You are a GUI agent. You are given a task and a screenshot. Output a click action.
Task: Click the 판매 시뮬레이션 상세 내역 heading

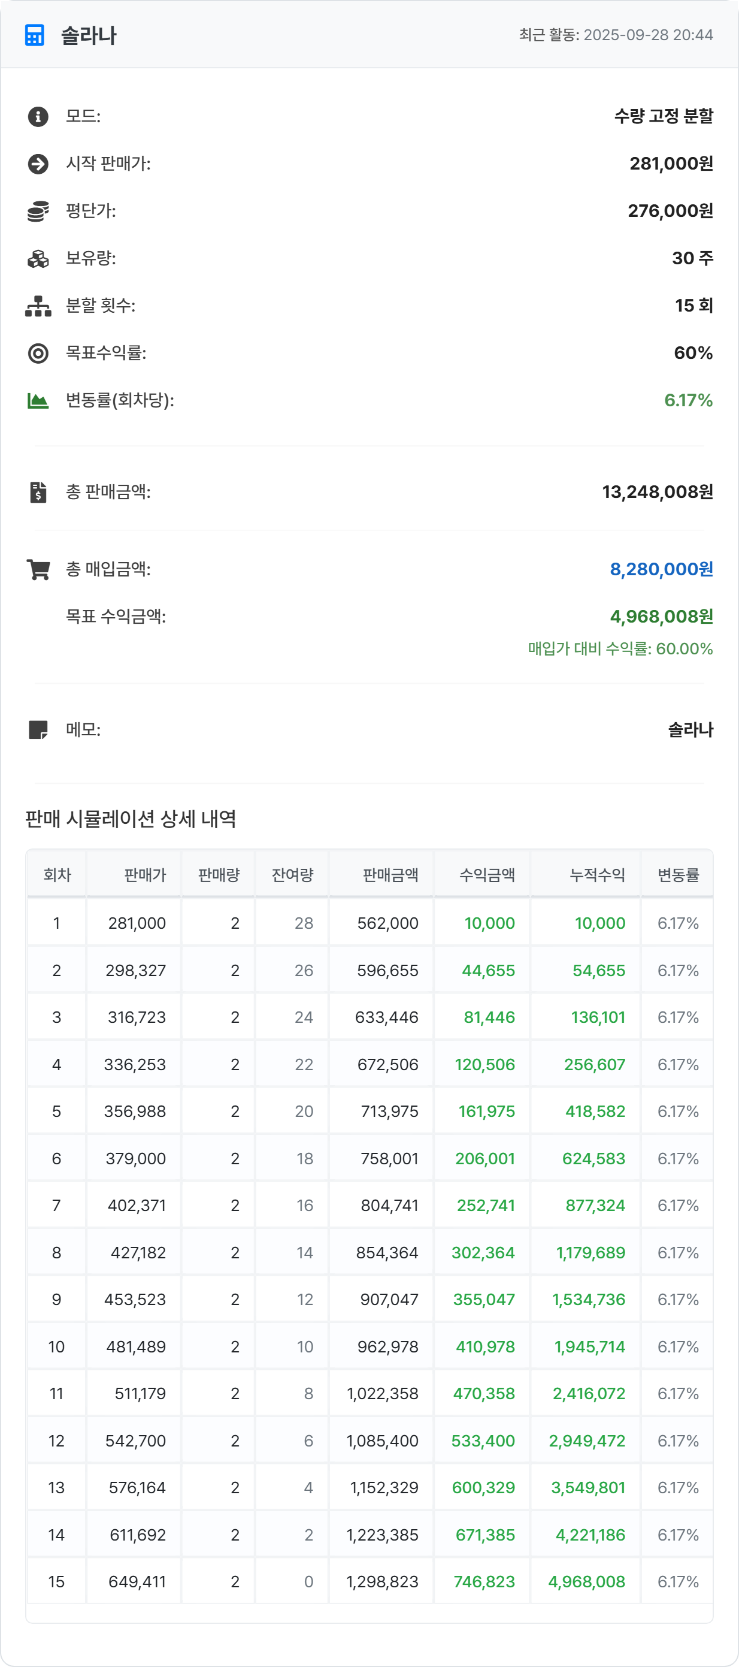tap(131, 819)
